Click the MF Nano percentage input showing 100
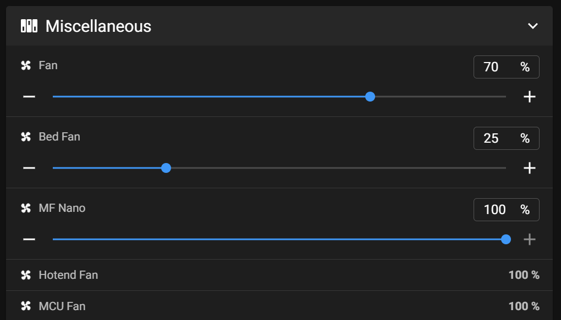Screen dimensions: 561x320 [x=506, y=210]
